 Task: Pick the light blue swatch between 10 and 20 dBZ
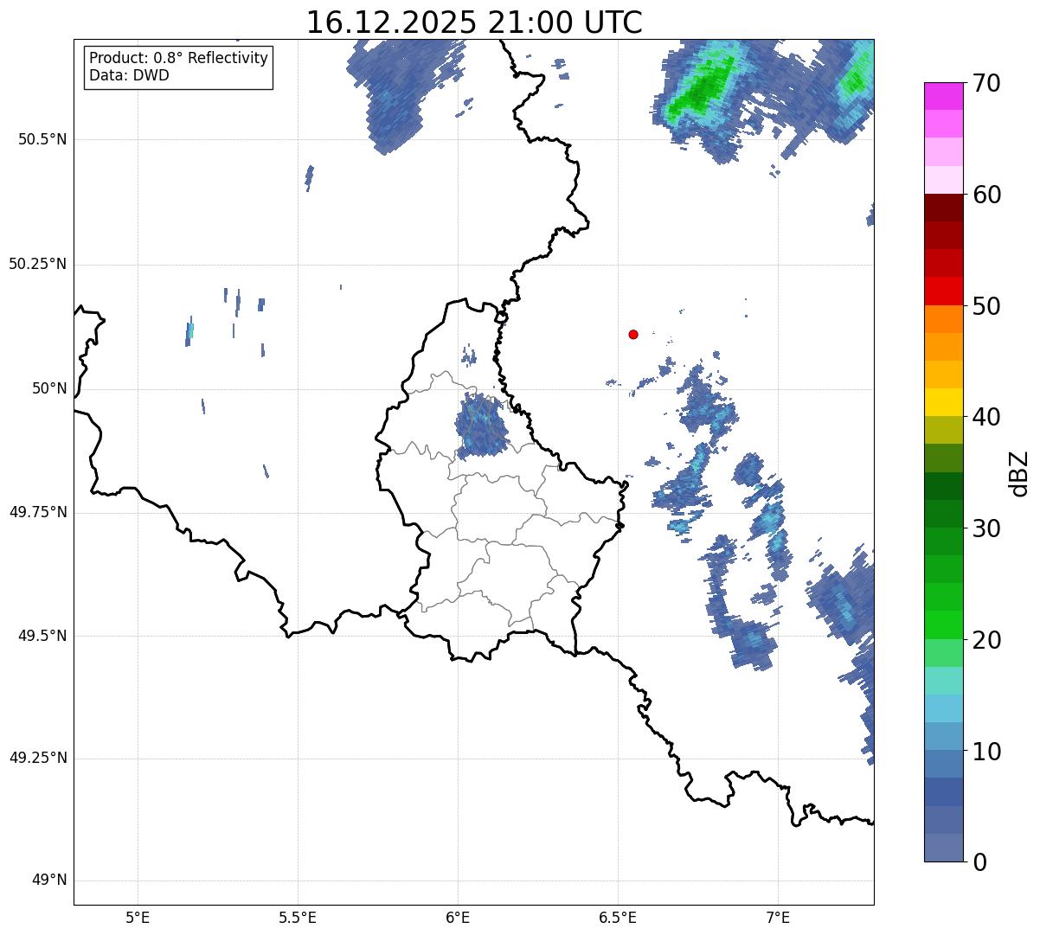944,708
